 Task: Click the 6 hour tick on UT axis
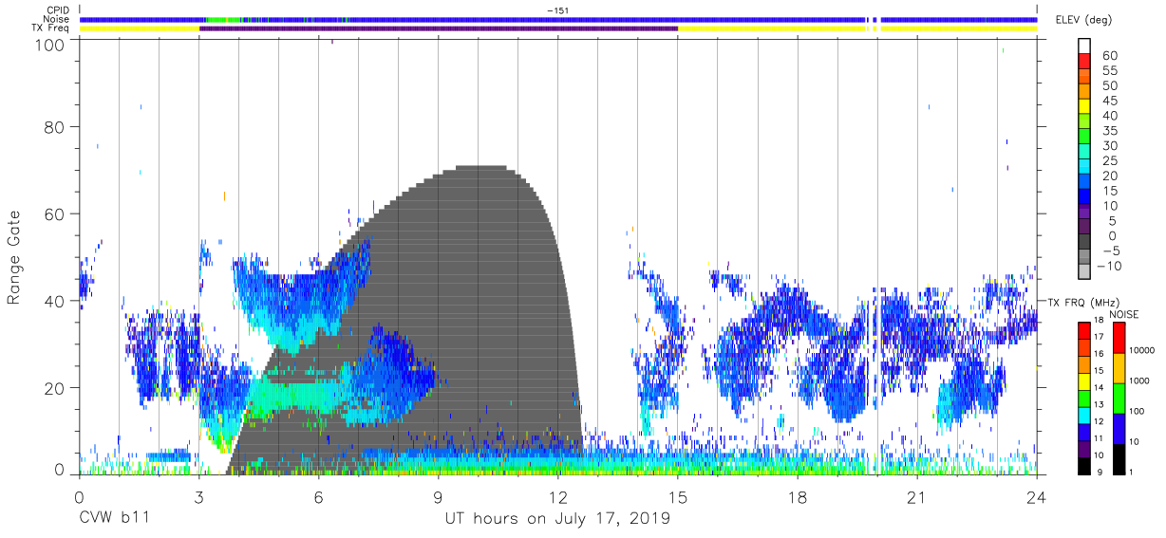318,497
